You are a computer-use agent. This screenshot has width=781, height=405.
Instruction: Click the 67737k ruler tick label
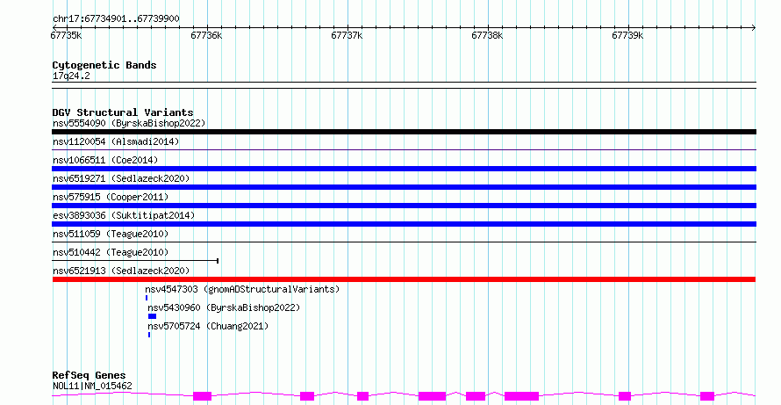click(348, 35)
